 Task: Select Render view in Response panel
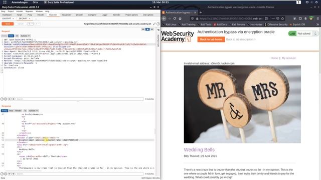click(x=18, y=110)
